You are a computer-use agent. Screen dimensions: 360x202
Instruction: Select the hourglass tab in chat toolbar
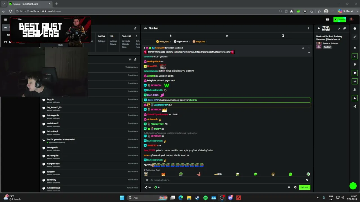coord(283,36)
